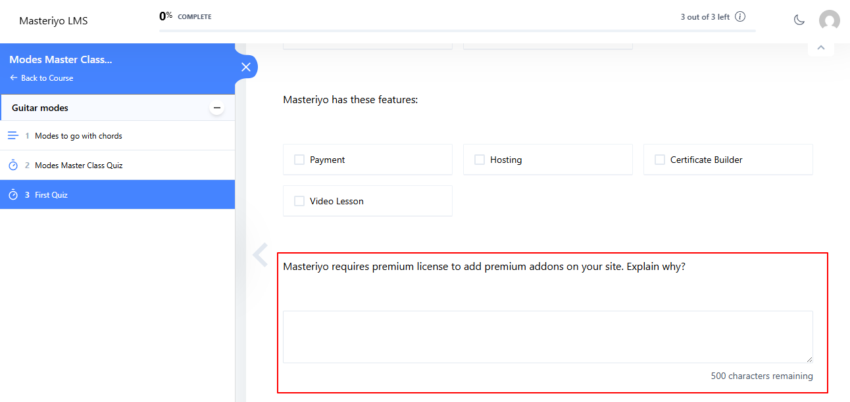Go Back to Course link
The height and width of the screenshot is (402, 850).
41,78
